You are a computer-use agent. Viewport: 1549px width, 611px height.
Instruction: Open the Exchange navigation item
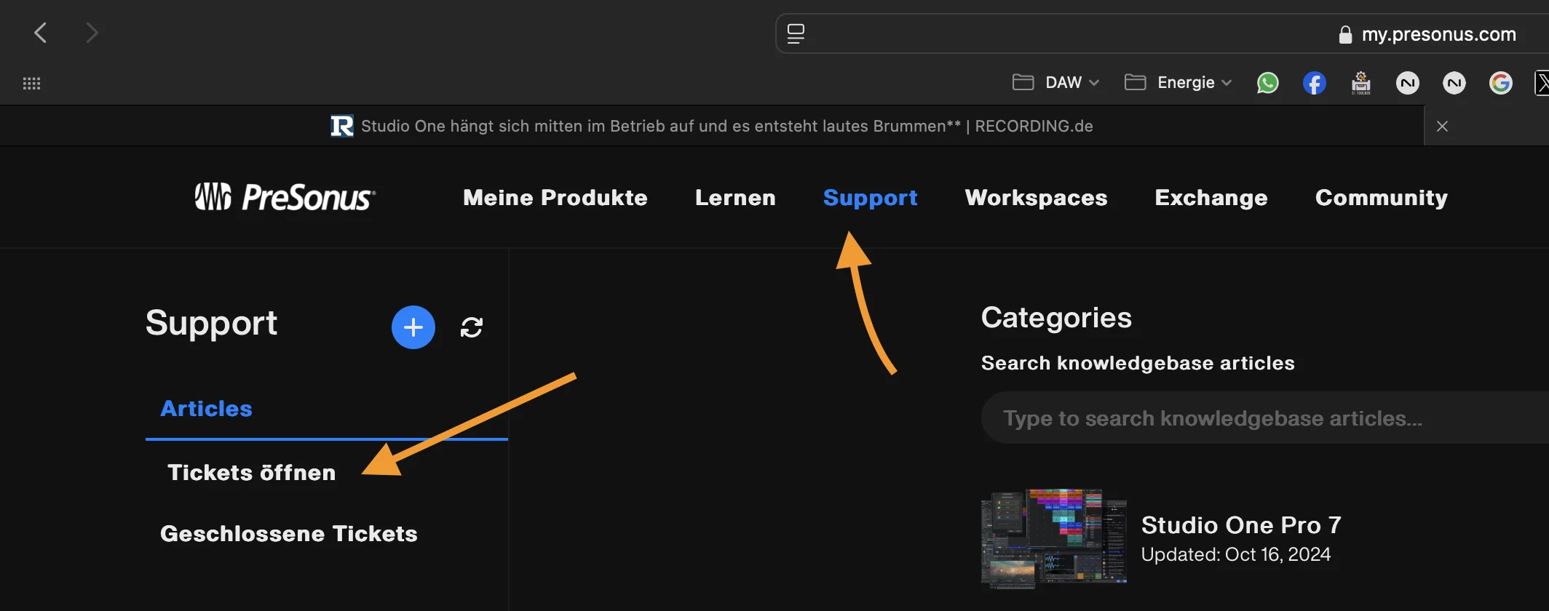coord(1211,198)
